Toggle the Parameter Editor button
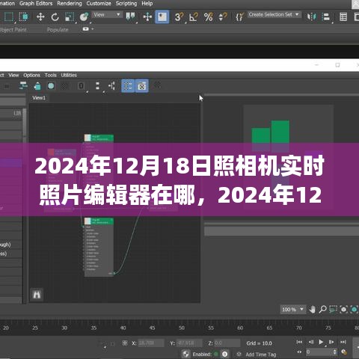This screenshot has width=359, height=359. point(141,86)
